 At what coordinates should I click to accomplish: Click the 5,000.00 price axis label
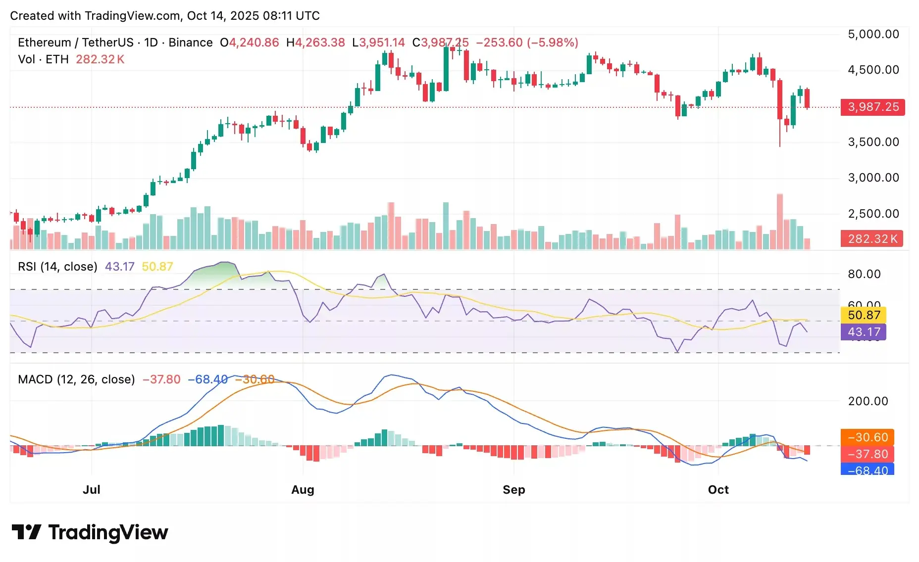(873, 34)
